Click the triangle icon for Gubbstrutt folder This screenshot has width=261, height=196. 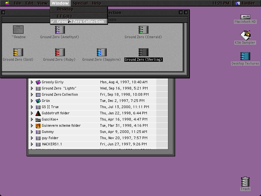38,113
